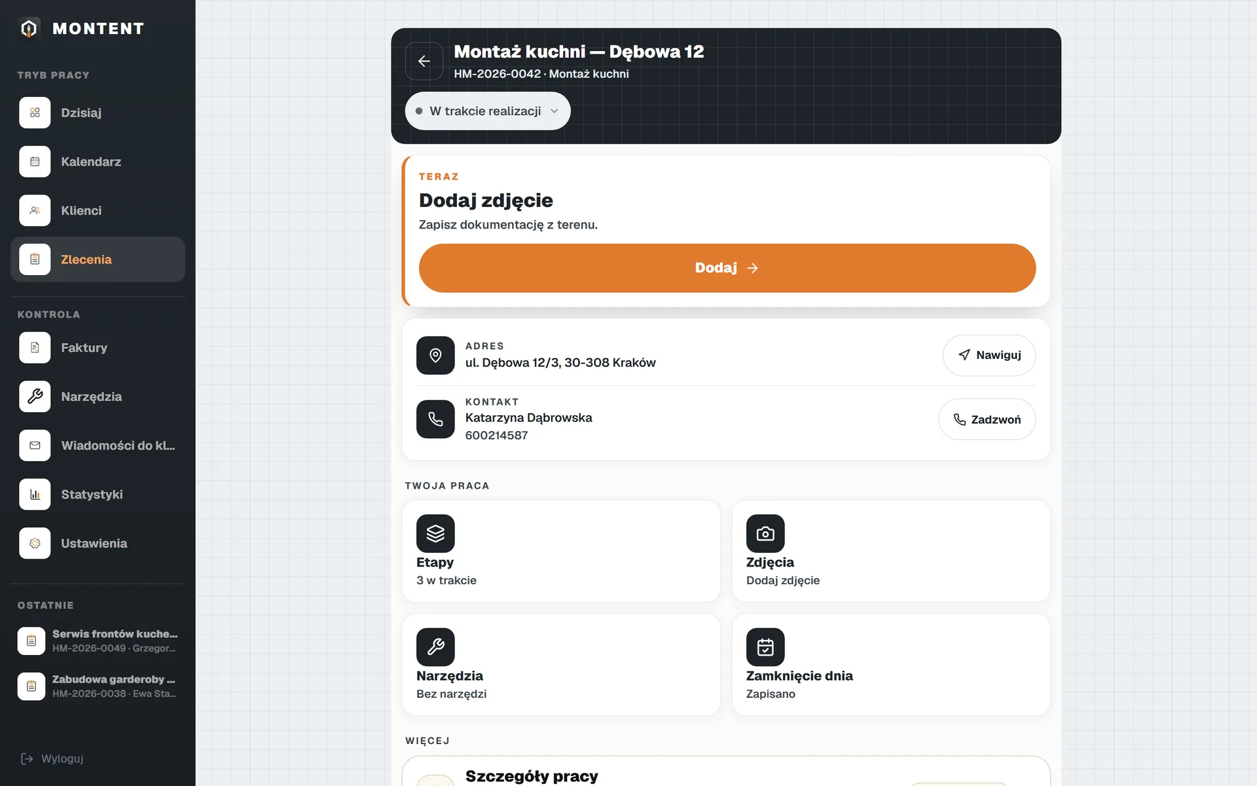Image resolution: width=1257 pixels, height=786 pixels.
Task: Click the Montent logo icon
Action: (x=29, y=28)
